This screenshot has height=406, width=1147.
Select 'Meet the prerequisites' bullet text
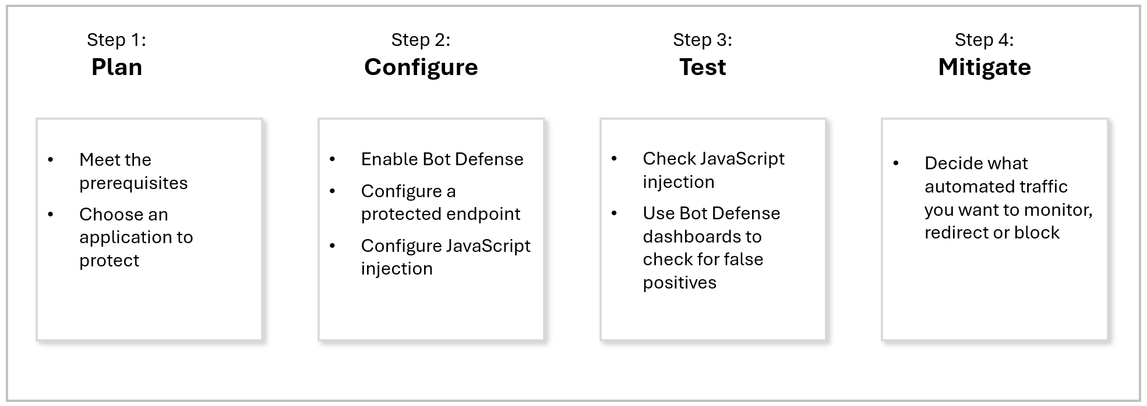pyautogui.click(x=133, y=171)
